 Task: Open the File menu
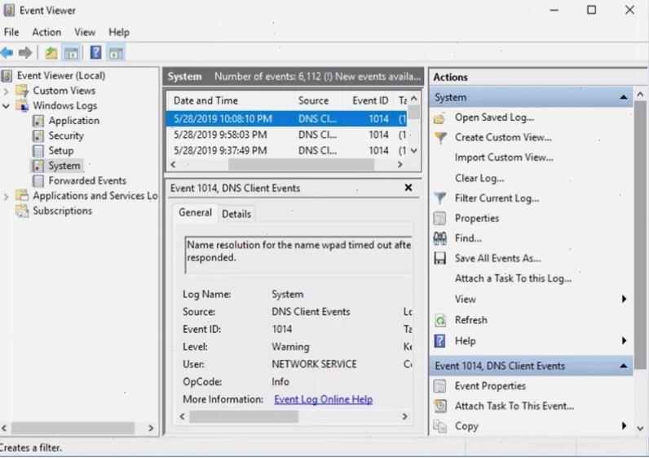coord(11,32)
